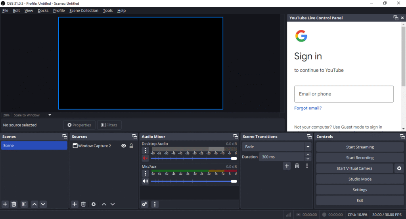
Task: Click the 30.00 / 30.00 FPS status text
Action: pos(387,215)
